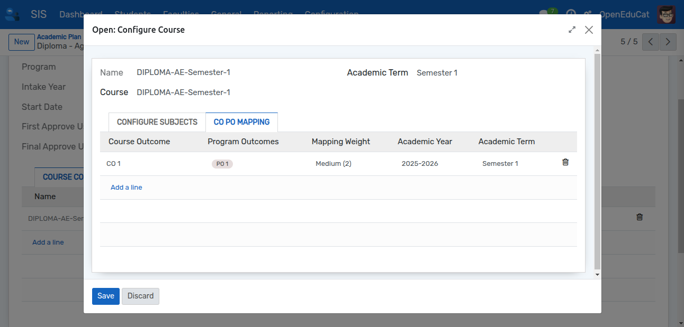This screenshot has width=684, height=327.
Task: Click the OpenEduCat user avatar
Action: click(x=666, y=14)
